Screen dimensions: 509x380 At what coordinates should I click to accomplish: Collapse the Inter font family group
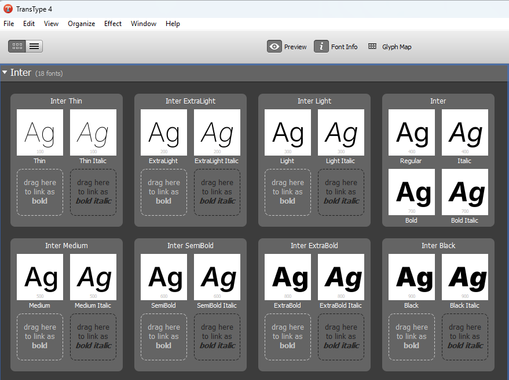pos(5,72)
